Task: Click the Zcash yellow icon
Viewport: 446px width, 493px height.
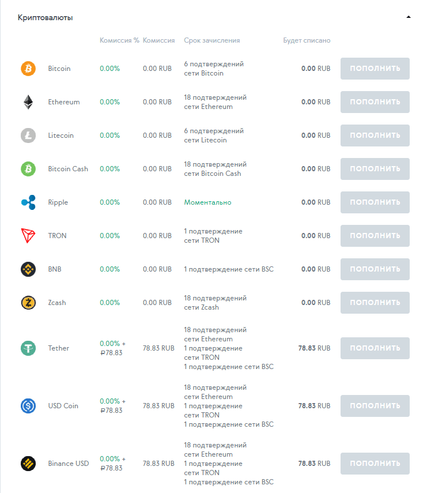Action: (28, 303)
